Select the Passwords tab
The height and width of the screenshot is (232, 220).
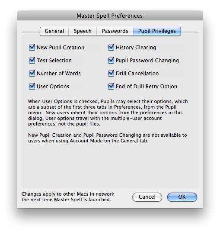pyautogui.click(x=115, y=31)
